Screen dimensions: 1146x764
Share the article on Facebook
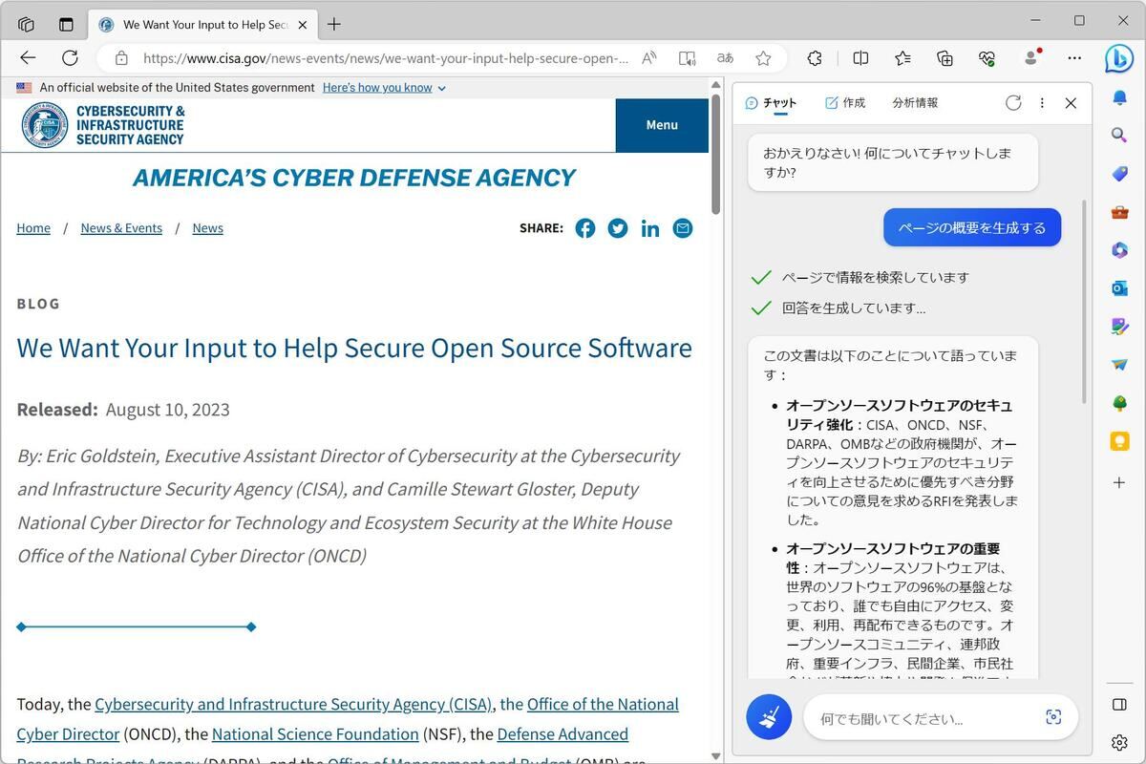pos(585,228)
